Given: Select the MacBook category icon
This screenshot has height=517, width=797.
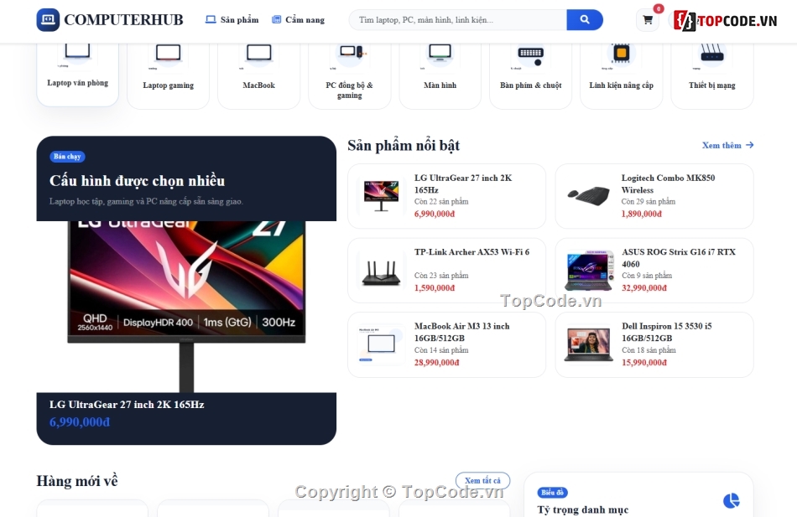Looking at the screenshot, I should tap(258, 53).
